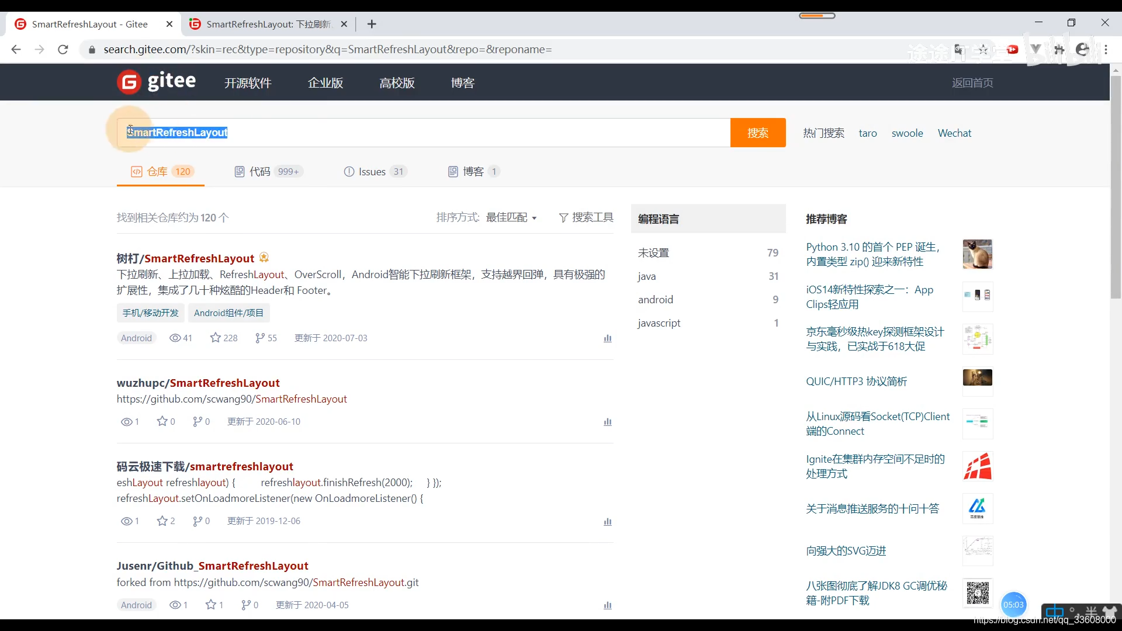The height and width of the screenshot is (631, 1122).
Task: Open the 搜索工具 filter
Action: (586, 217)
